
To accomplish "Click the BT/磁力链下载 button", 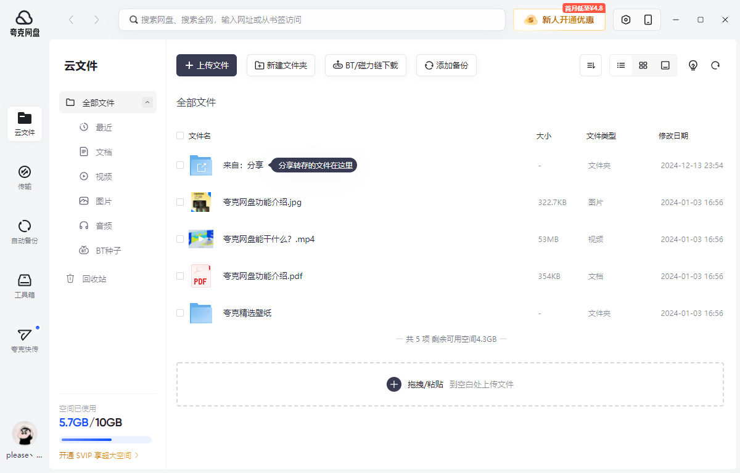I will pos(366,65).
